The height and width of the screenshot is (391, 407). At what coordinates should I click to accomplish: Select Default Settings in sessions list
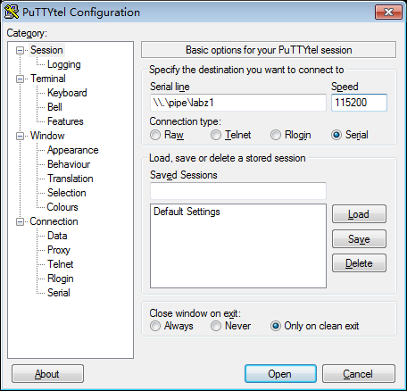pyautogui.click(x=187, y=212)
